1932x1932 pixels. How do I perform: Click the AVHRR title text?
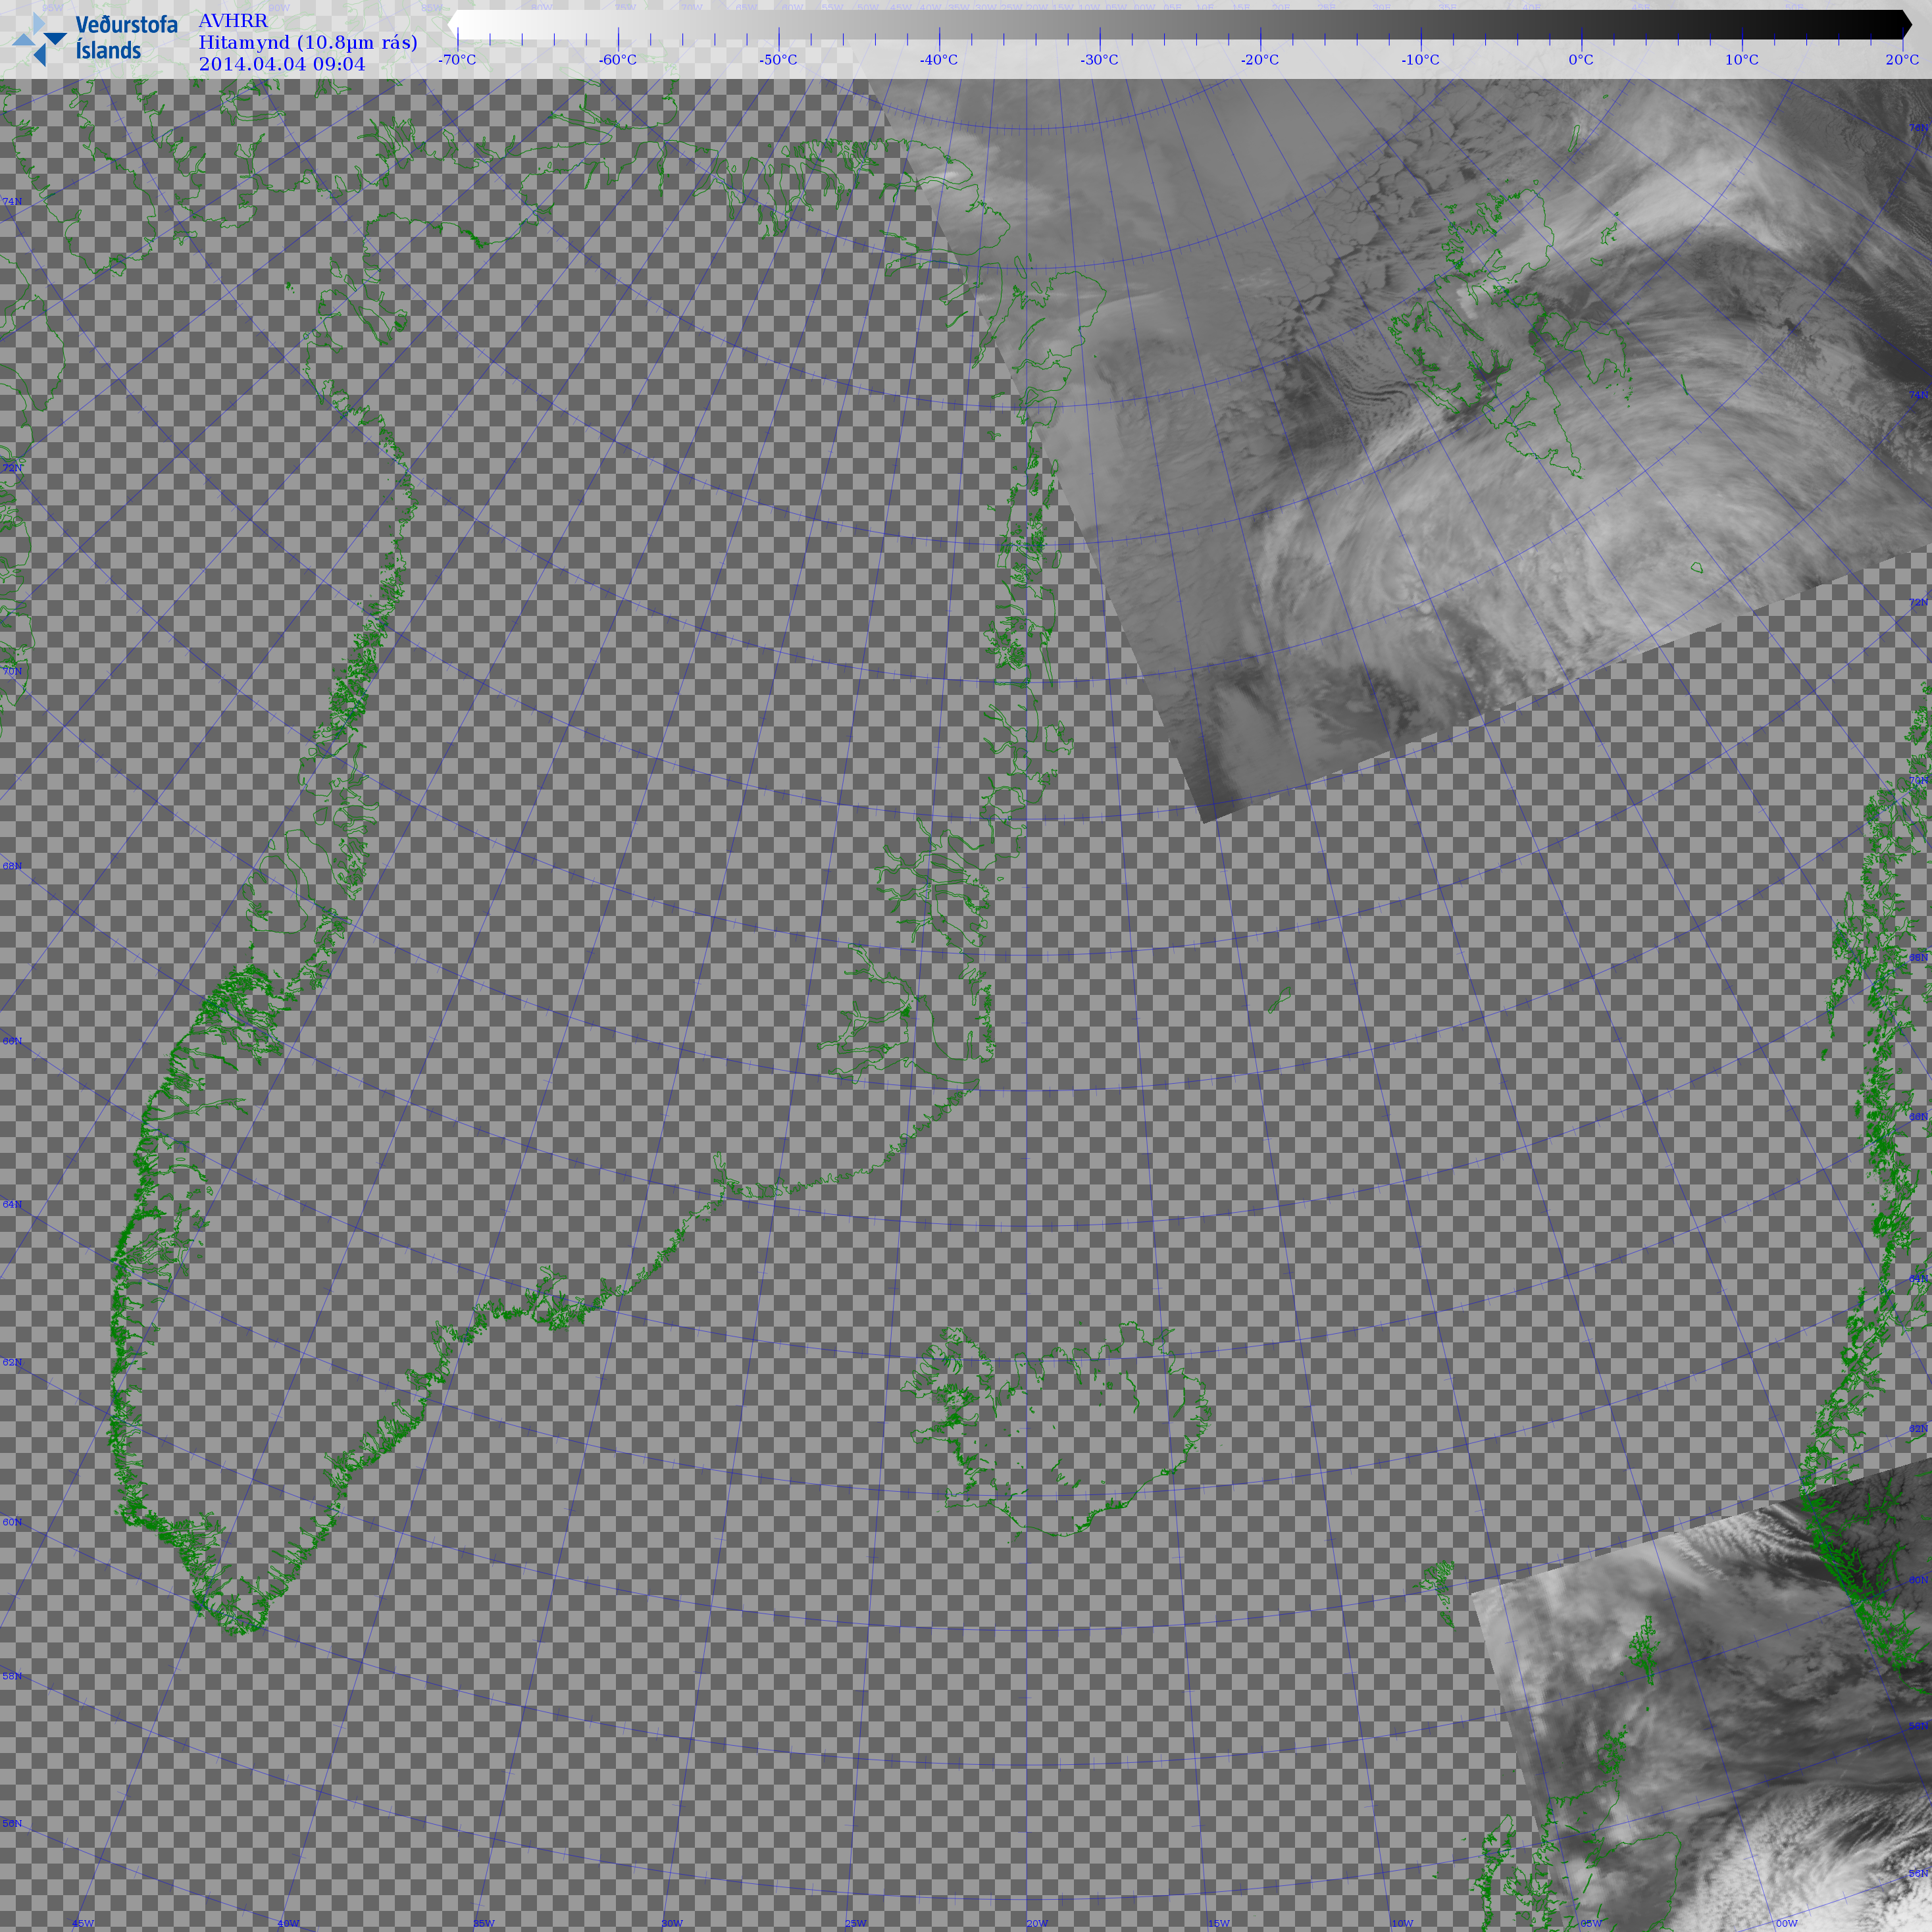tap(233, 21)
